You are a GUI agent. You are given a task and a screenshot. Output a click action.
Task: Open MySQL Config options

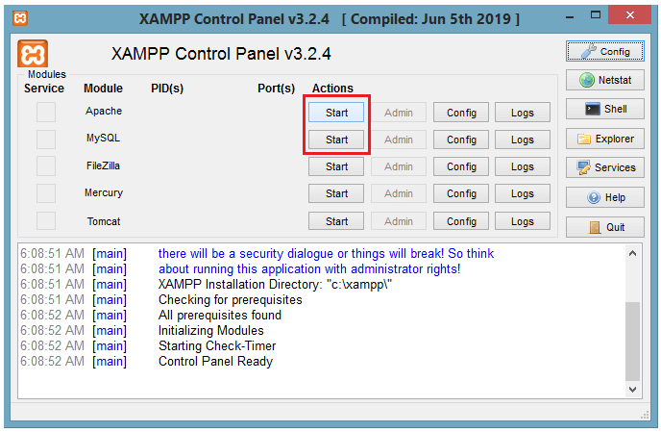(x=461, y=140)
